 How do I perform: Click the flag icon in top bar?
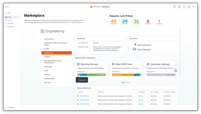point(184,7)
